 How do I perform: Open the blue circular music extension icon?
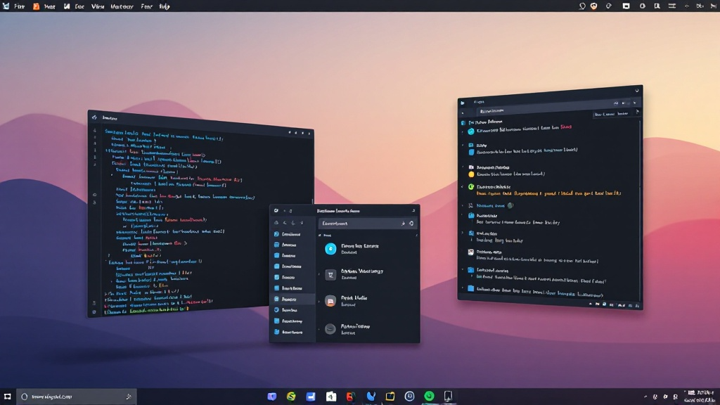coord(331,249)
